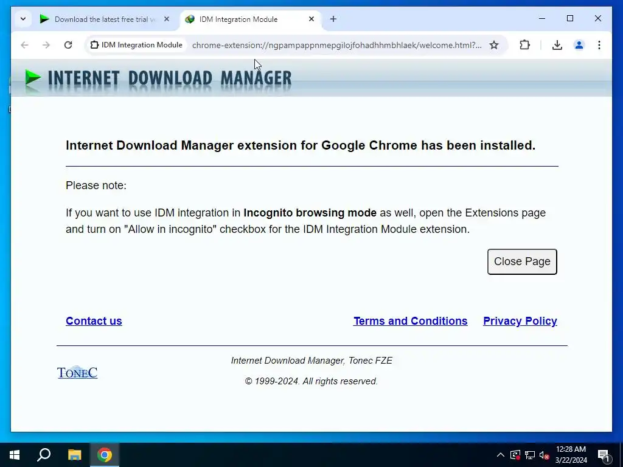The height and width of the screenshot is (467, 623).
Task: Select the IDM Integration Module tab
Action: coord(251,19)
